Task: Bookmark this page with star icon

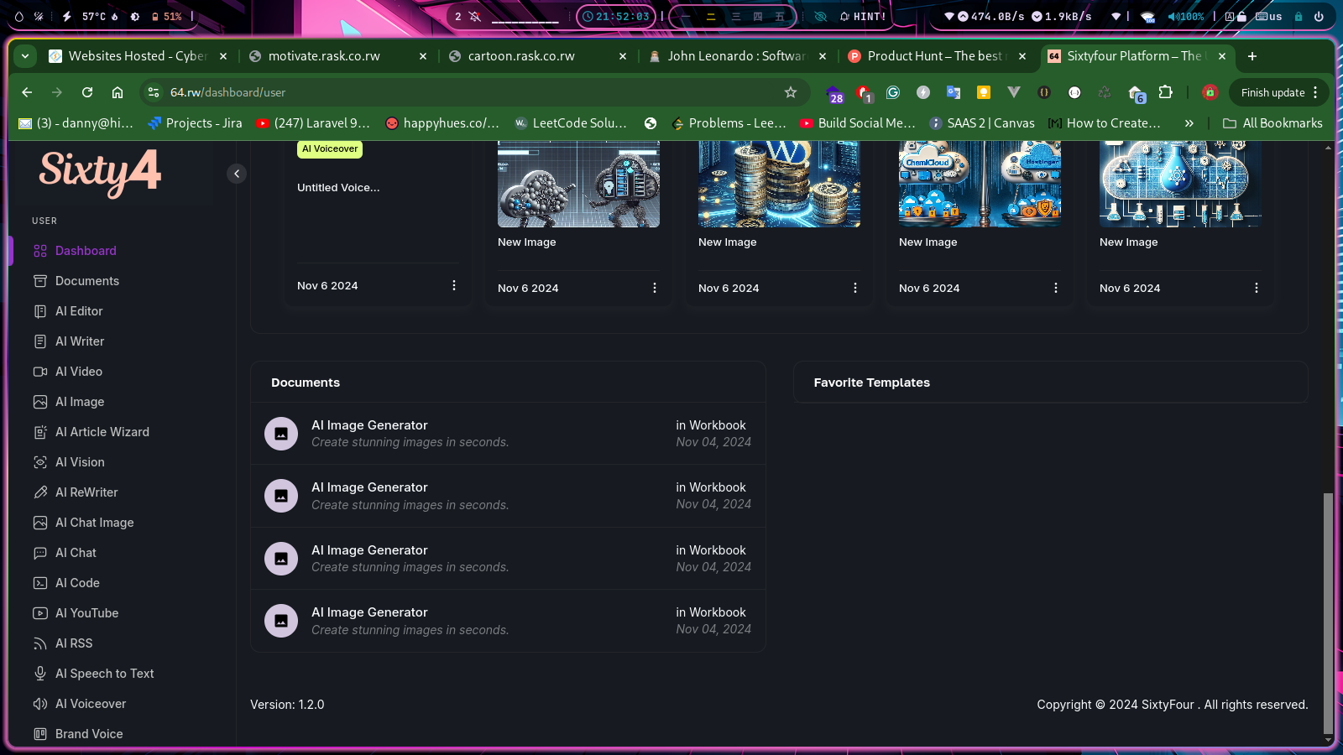Action: (790, 92)
